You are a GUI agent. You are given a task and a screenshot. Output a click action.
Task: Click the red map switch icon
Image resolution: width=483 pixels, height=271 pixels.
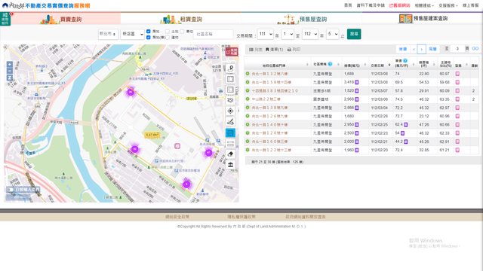pos(232,51)
